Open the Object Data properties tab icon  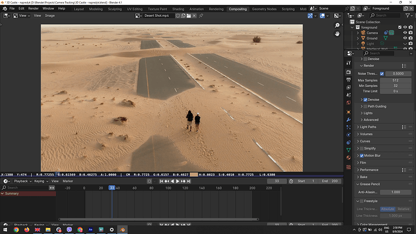348,150
